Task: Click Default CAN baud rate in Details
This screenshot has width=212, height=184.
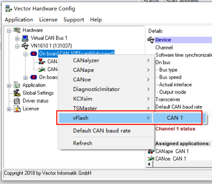Action: coord(179,107)
